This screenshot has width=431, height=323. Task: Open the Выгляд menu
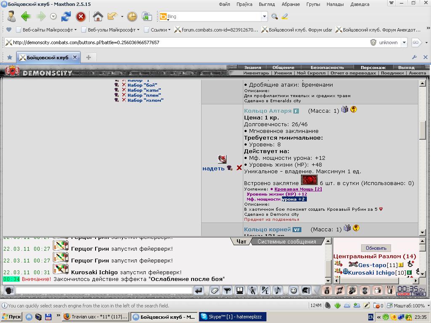266,4
